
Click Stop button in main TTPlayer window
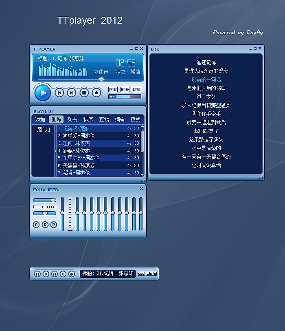click(x=84, y=93)
